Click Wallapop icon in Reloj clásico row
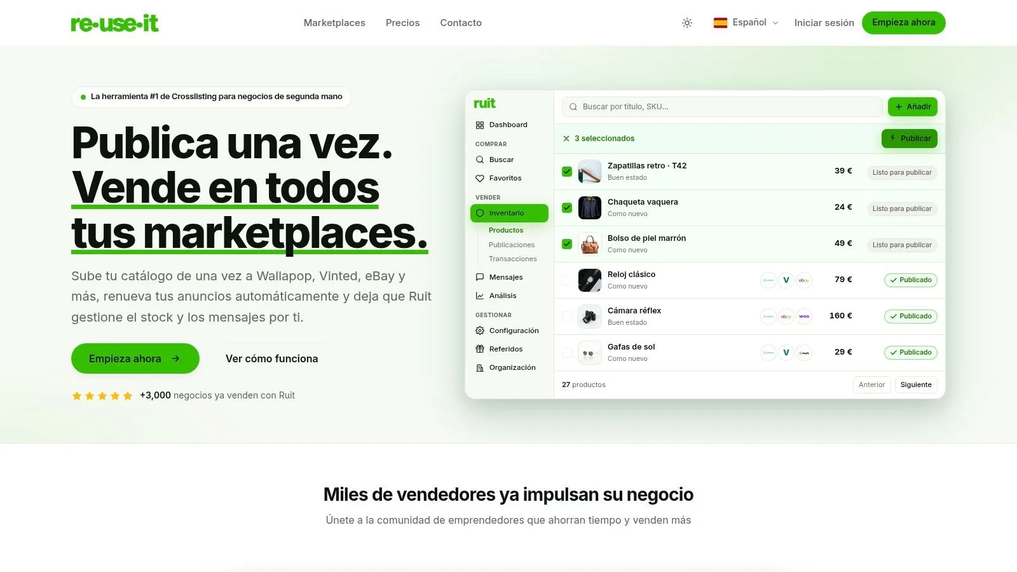This screenshot has height=572, width=1017. (768, 280)
